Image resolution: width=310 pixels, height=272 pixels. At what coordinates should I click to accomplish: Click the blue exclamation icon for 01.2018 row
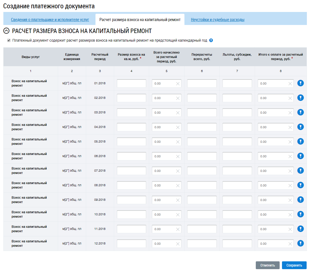(300, 83)
